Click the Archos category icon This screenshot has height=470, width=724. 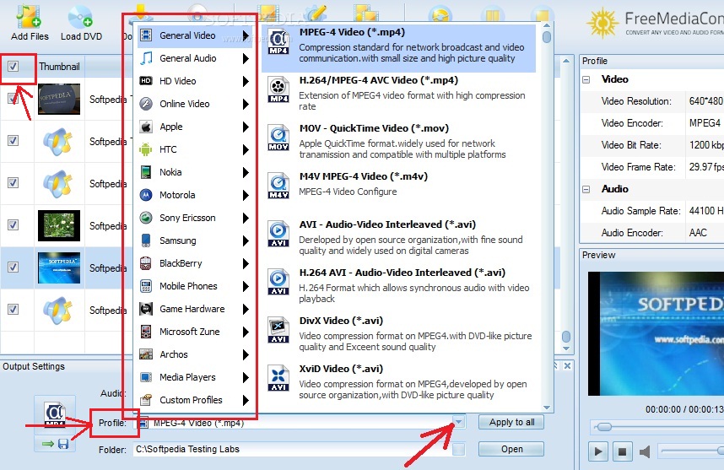(x=146, y=354)
